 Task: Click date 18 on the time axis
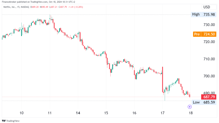pos(191,113)
